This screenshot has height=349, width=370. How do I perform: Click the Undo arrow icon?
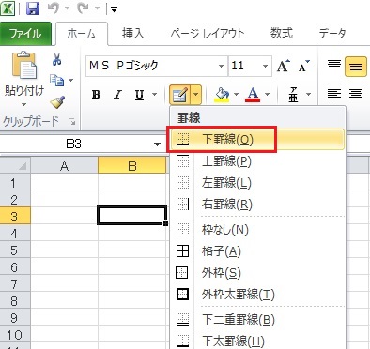click(54, 8)
